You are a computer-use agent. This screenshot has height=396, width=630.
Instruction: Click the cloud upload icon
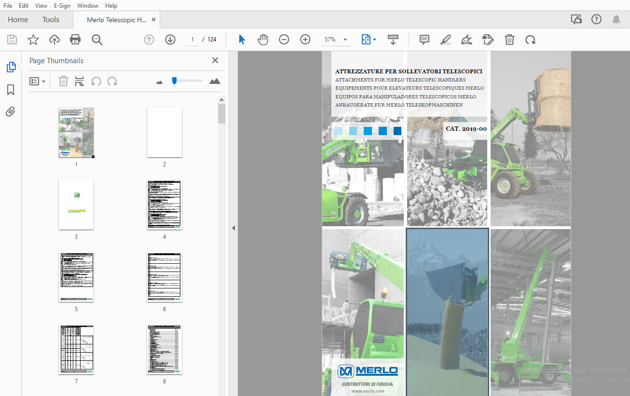pyautogui.click(x=55, y=40)
